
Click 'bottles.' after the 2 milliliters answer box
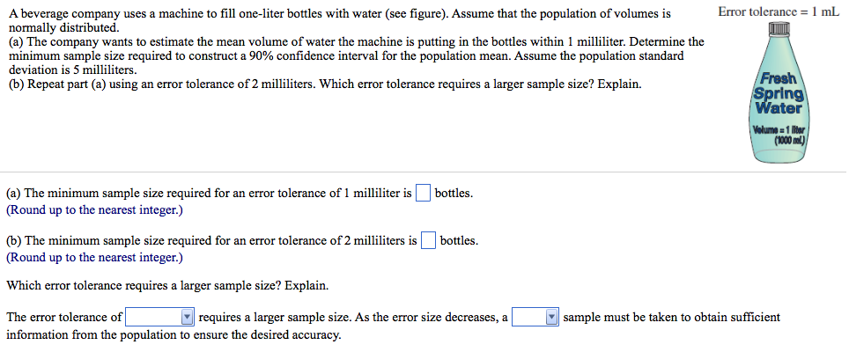coord(459,240)
